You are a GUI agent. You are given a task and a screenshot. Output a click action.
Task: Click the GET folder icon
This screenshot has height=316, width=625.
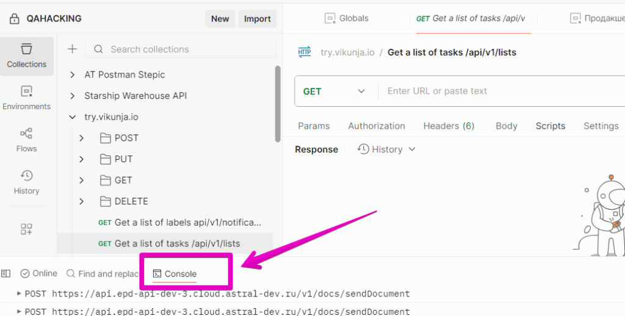pos(105,181)
